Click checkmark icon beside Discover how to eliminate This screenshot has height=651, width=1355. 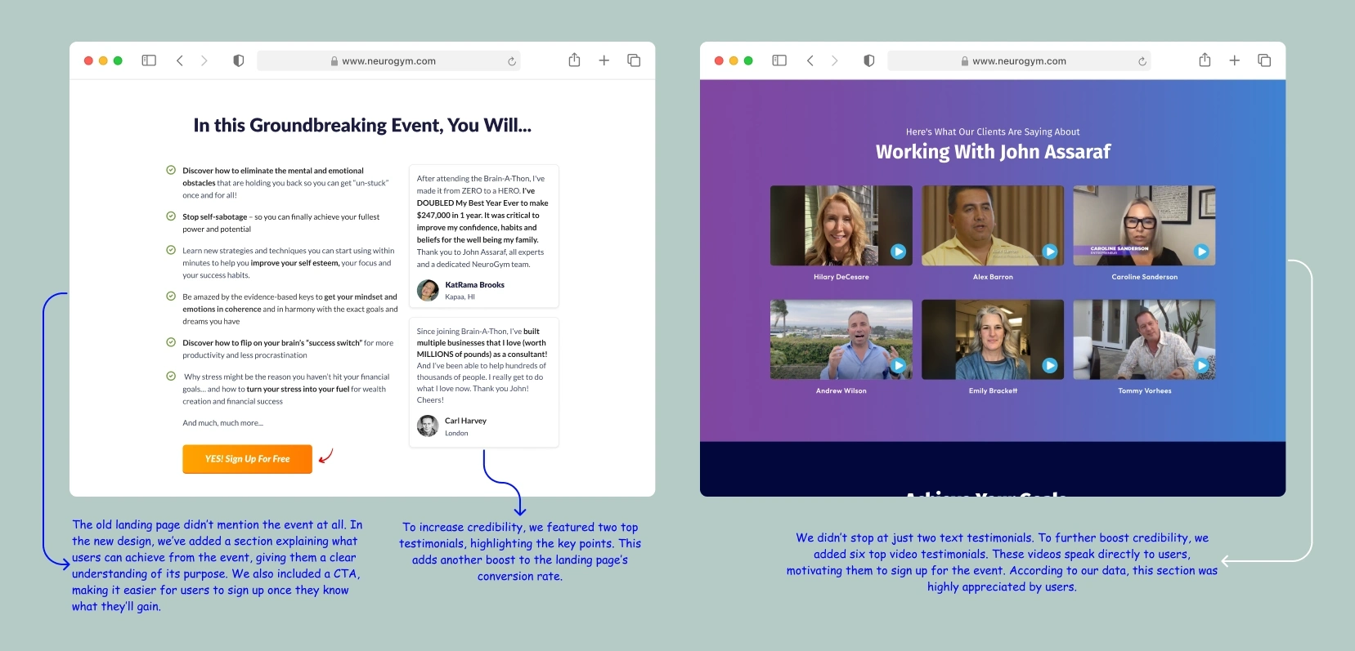[171, 170]
